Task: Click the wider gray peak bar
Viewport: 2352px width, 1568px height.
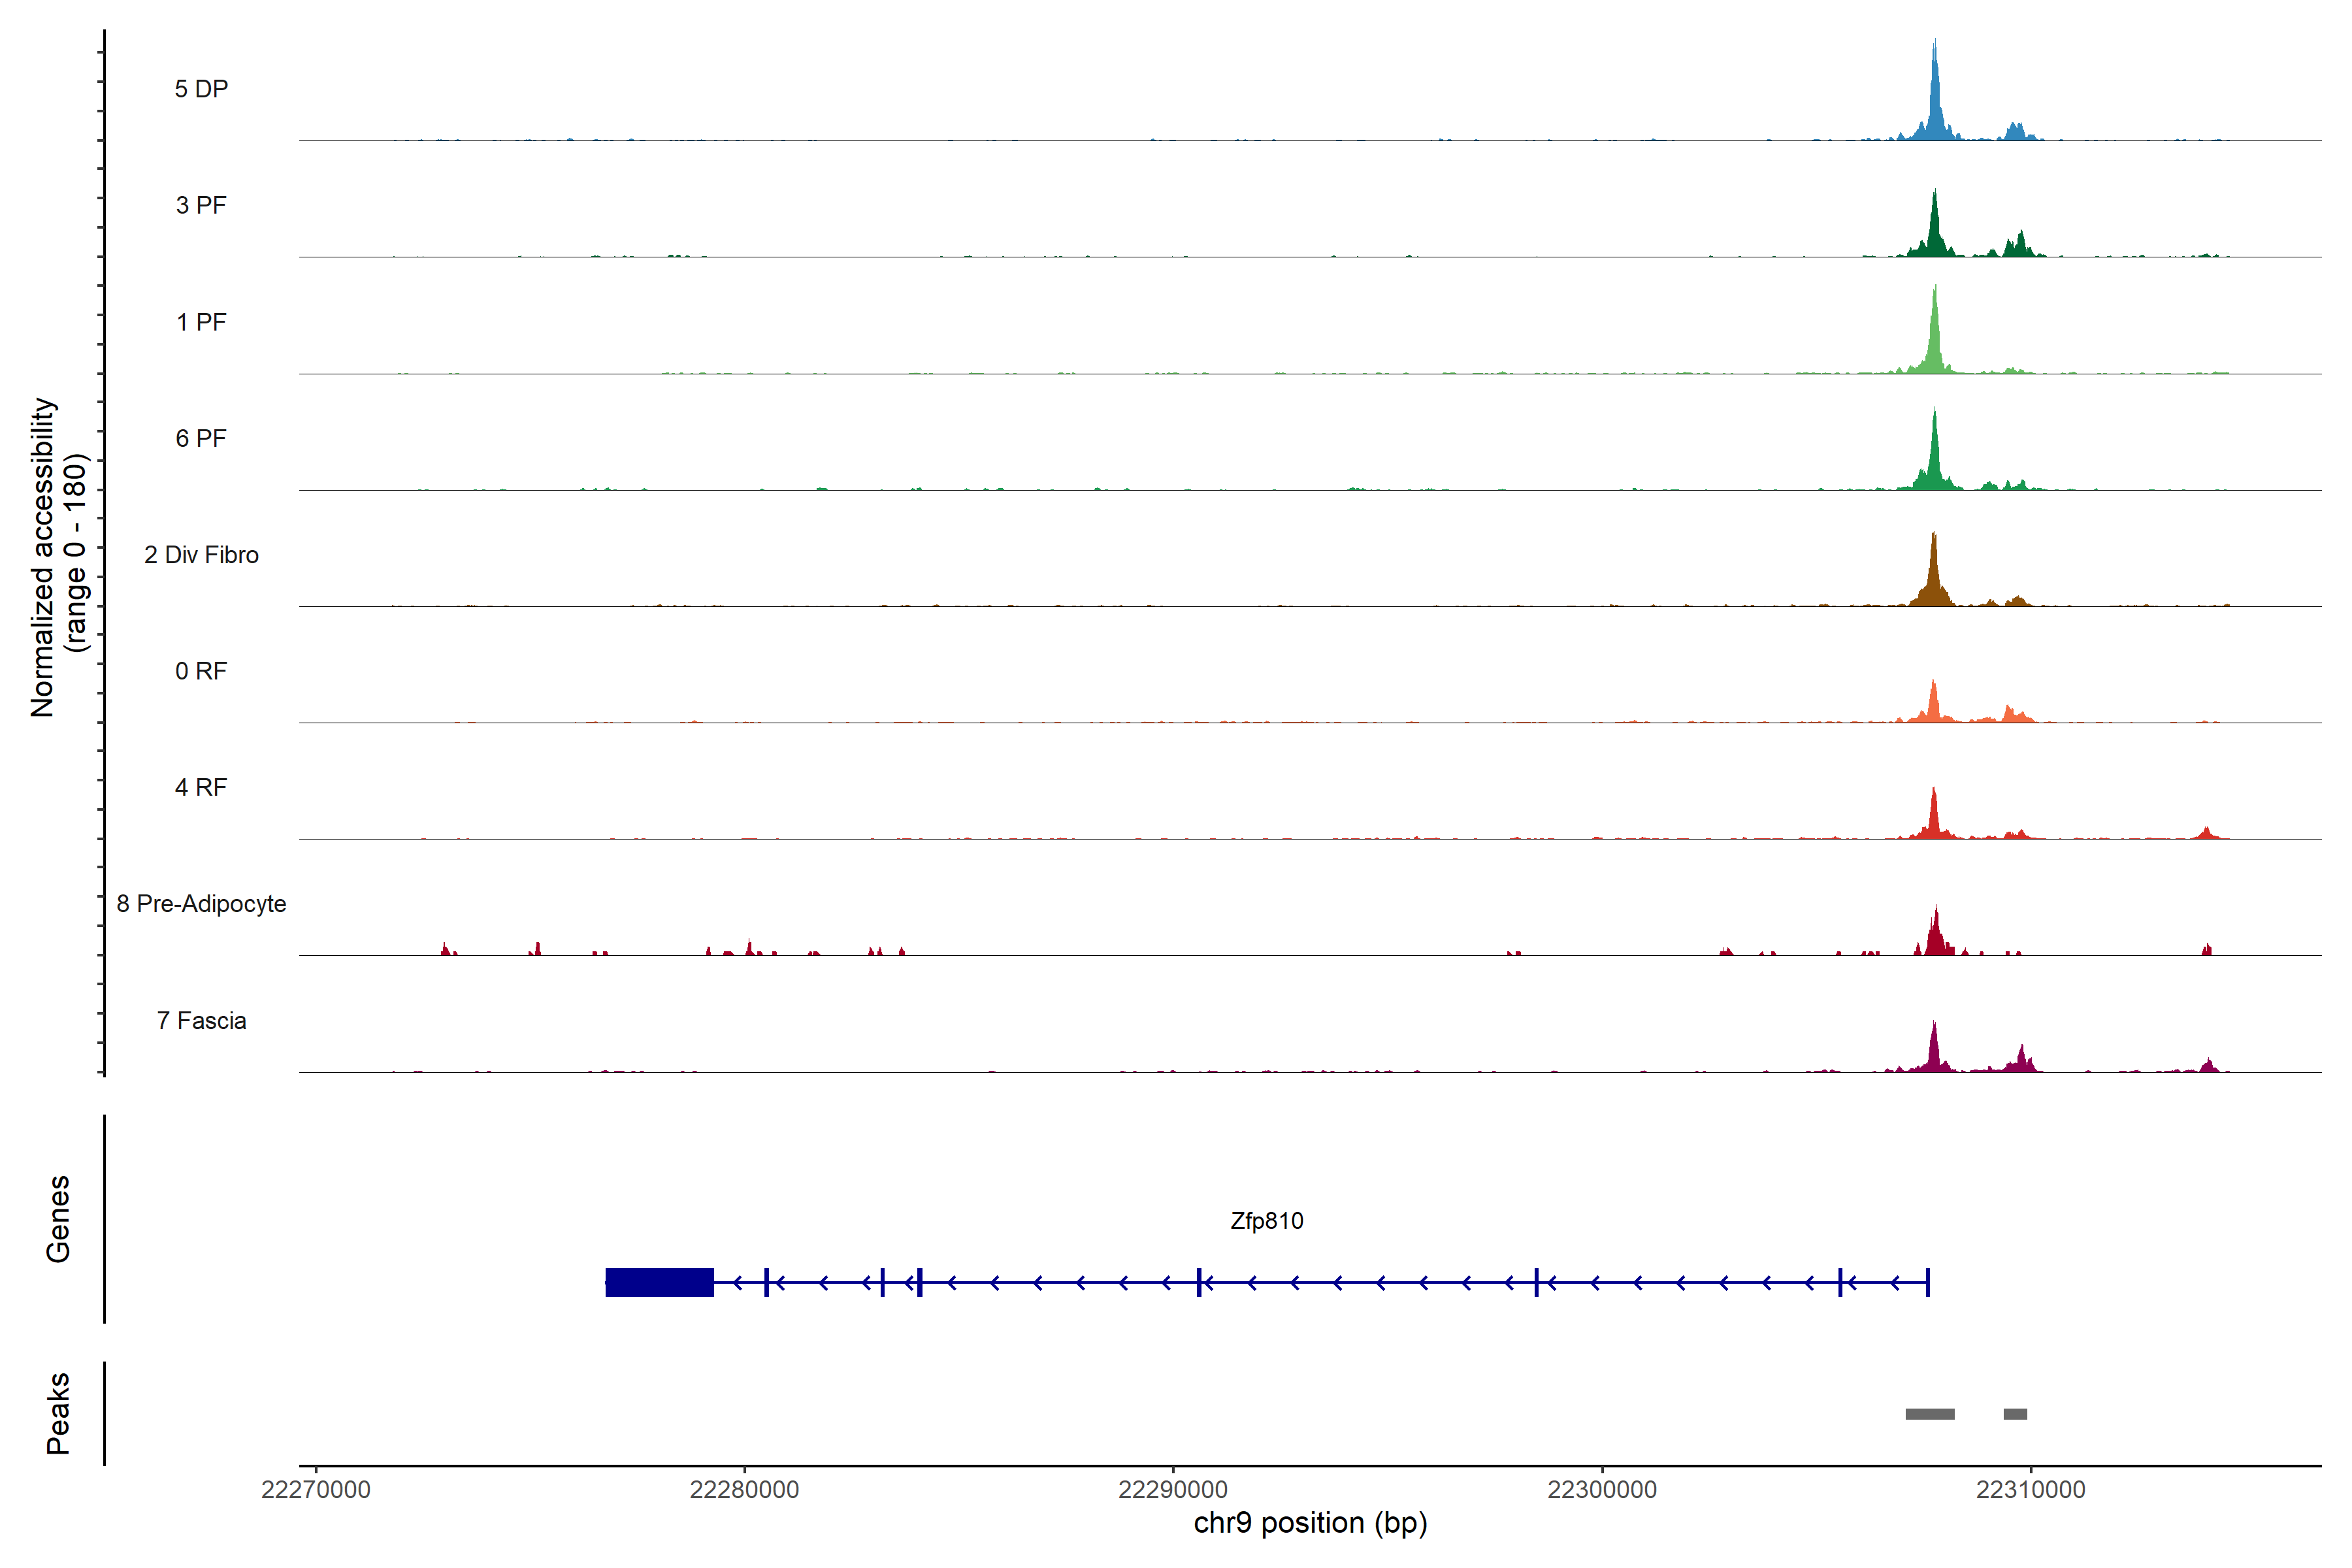Action: [1929, 1414]
